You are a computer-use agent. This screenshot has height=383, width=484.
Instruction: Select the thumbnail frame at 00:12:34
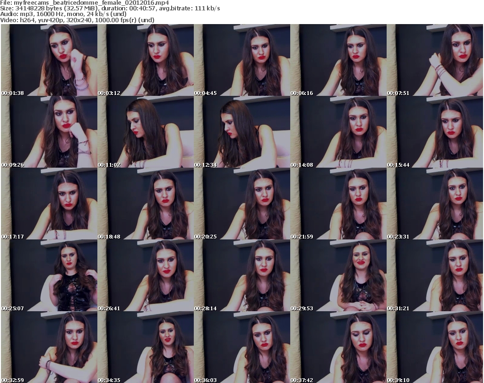[x=242, y=132]
